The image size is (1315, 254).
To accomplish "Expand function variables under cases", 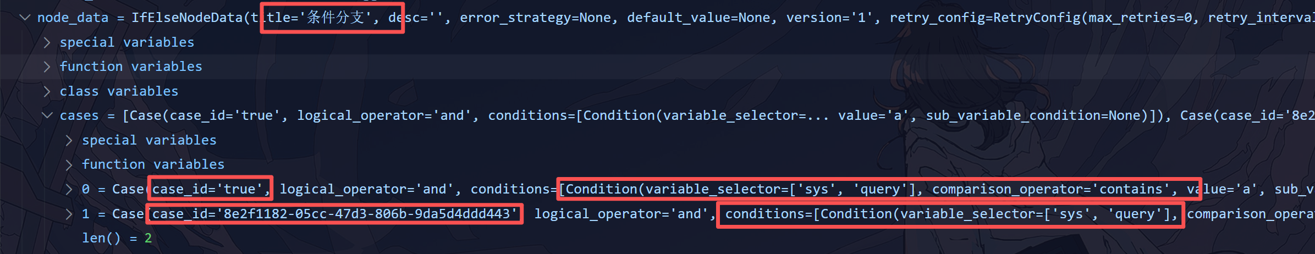I will pyautogui.click(x=69, y=164).
